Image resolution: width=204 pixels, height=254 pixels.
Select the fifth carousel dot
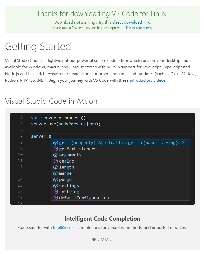click(x=111, y=239)
